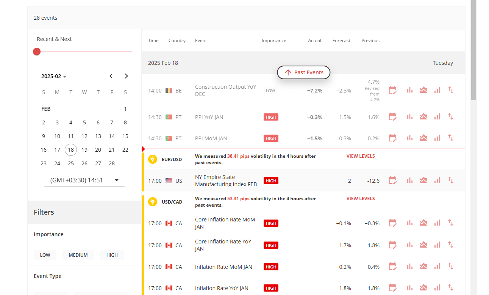
Task: Open area chart icon in Construction Output row
Action: pyautogui.click(x=423, y=90)
